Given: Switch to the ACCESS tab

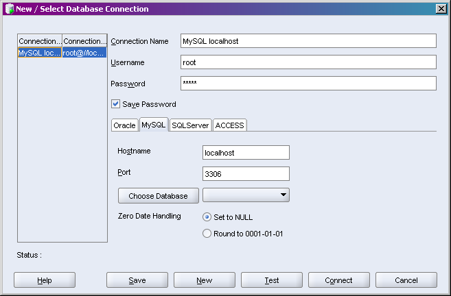Looking at the screenshot, I should [x=229, y=125].
